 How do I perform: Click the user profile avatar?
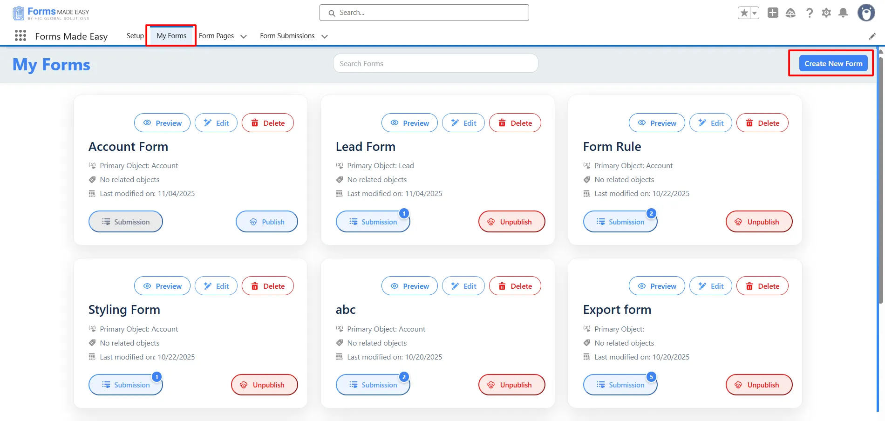coord(866,13)
